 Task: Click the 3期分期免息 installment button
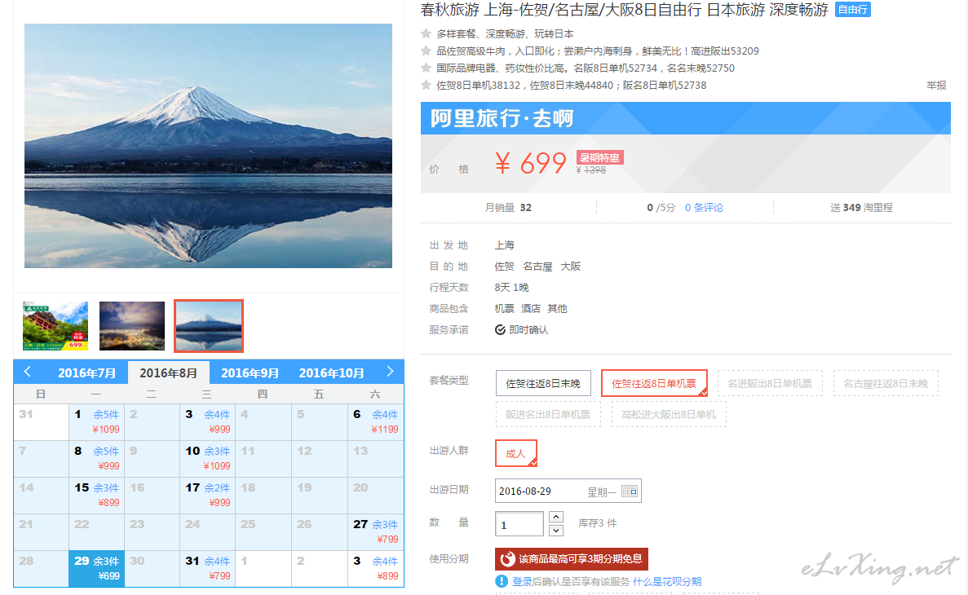[x=571, y=559]
